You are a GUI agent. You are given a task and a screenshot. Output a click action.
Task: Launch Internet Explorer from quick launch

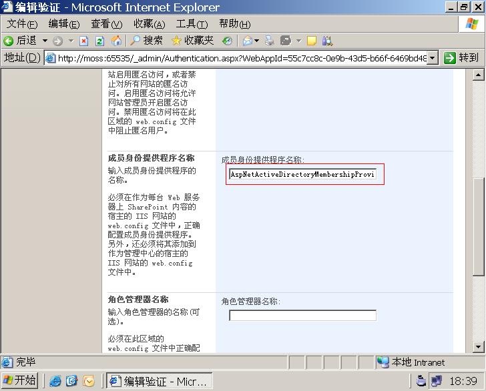55,381
